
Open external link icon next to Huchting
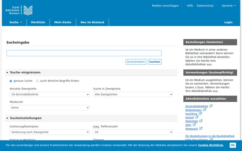tap(200, 114)
